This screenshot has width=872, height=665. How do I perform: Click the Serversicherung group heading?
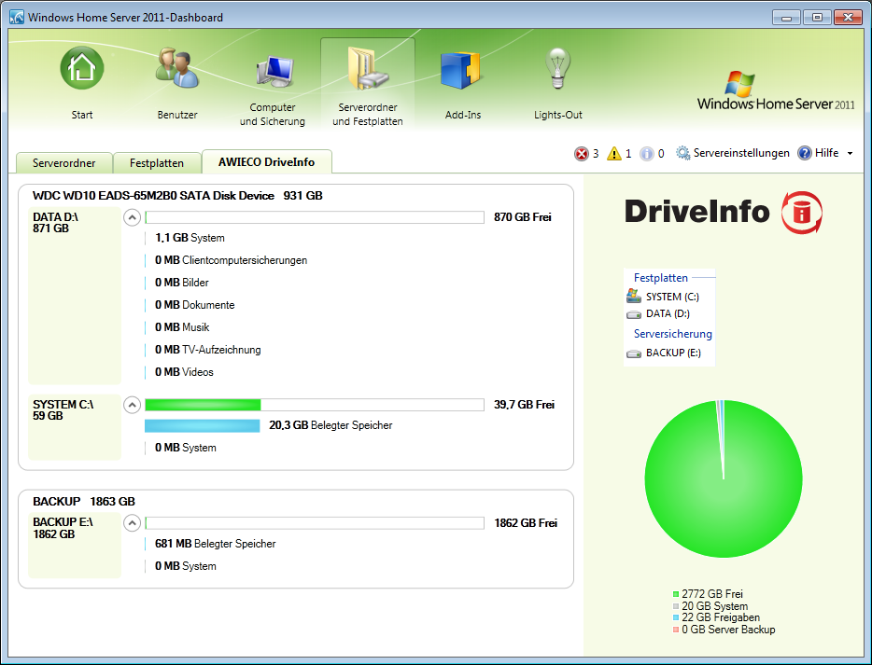(x=673, y=334)
